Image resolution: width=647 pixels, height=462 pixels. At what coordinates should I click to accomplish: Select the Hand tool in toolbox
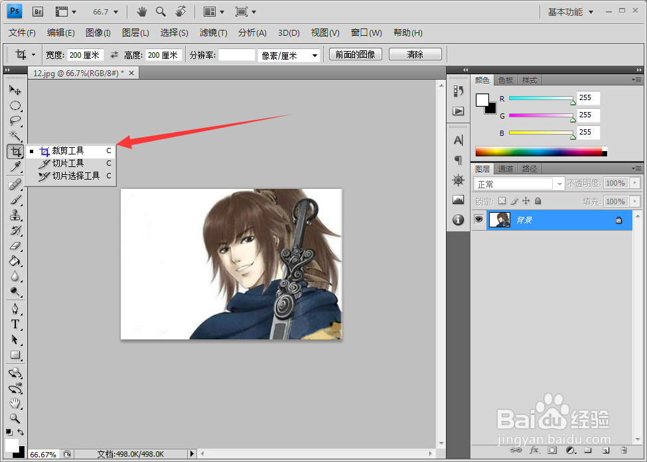click(x=15, y=404)
